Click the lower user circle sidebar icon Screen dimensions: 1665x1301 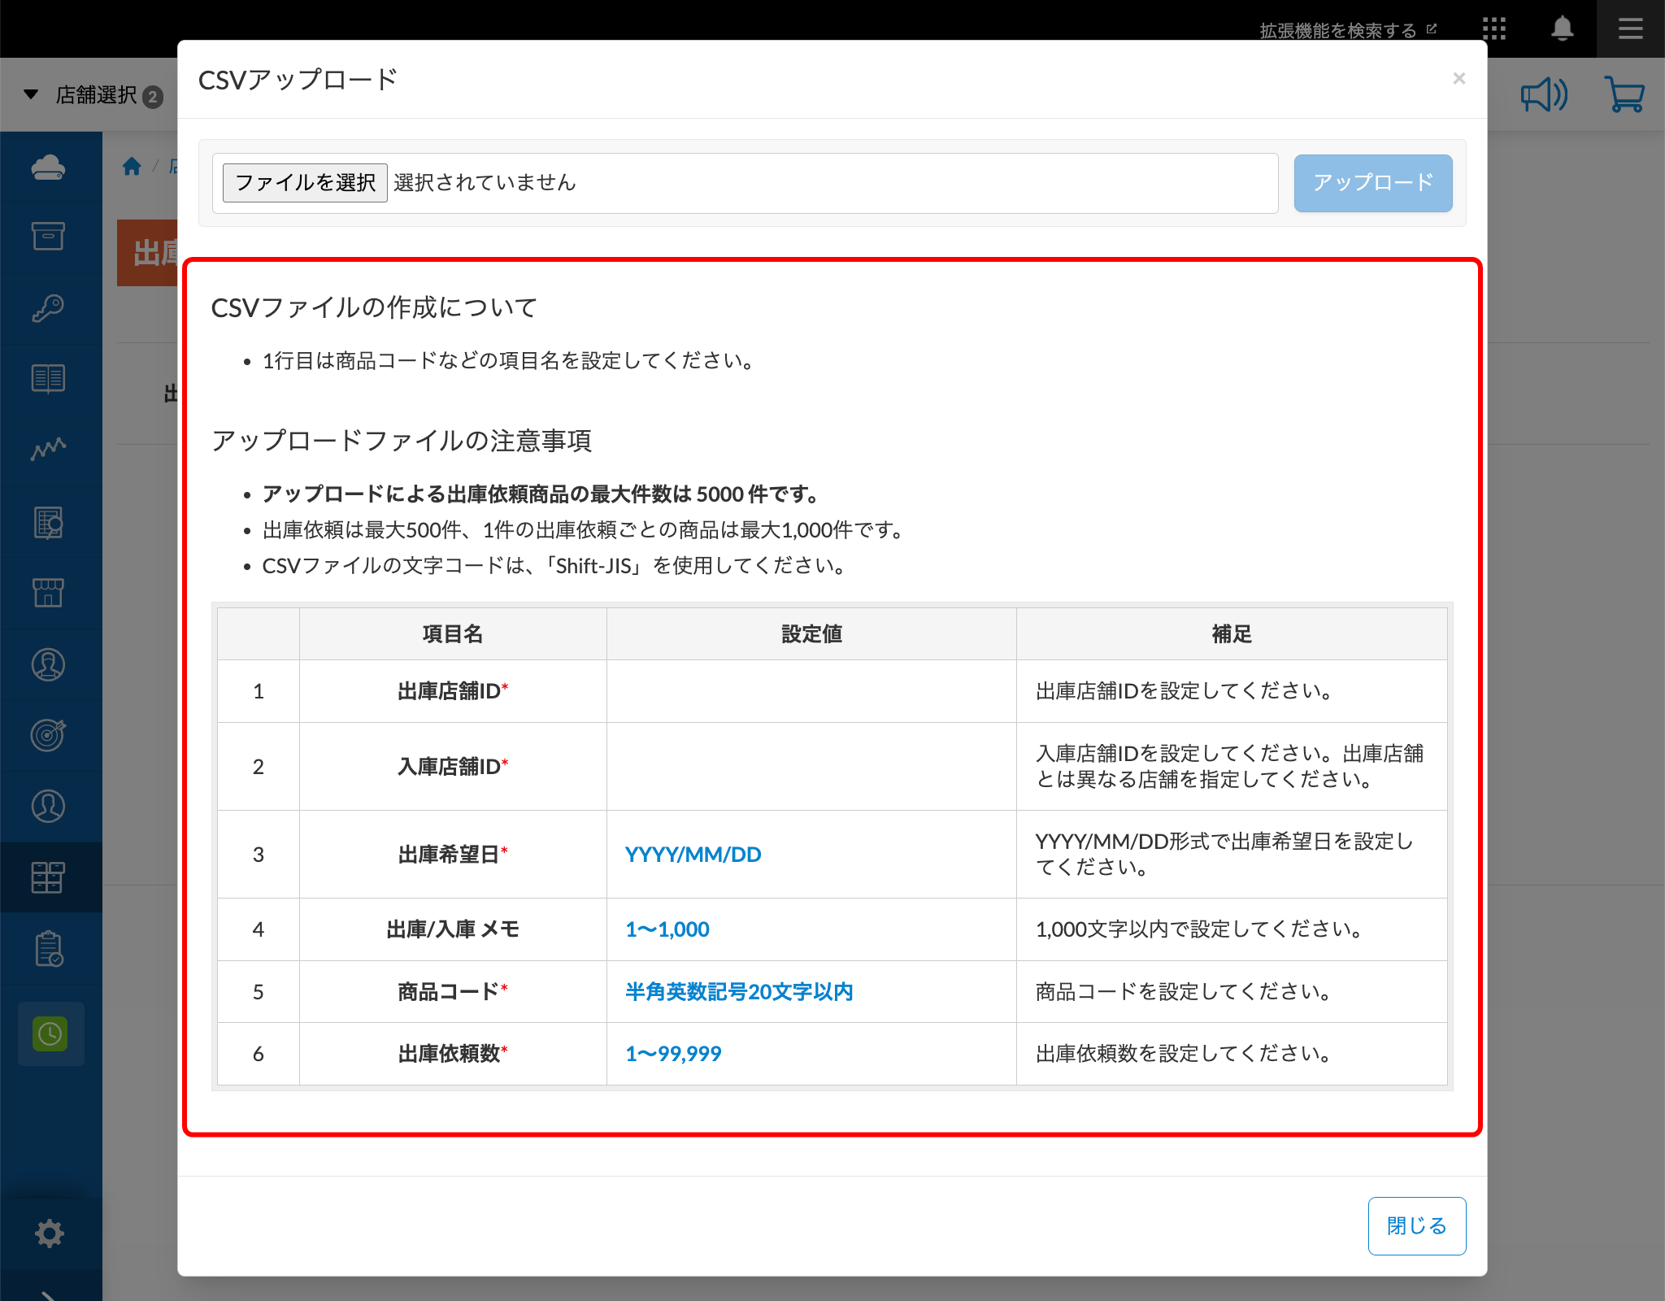point(49,806)
